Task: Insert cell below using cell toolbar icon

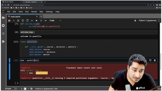Action: pos(150,60)
